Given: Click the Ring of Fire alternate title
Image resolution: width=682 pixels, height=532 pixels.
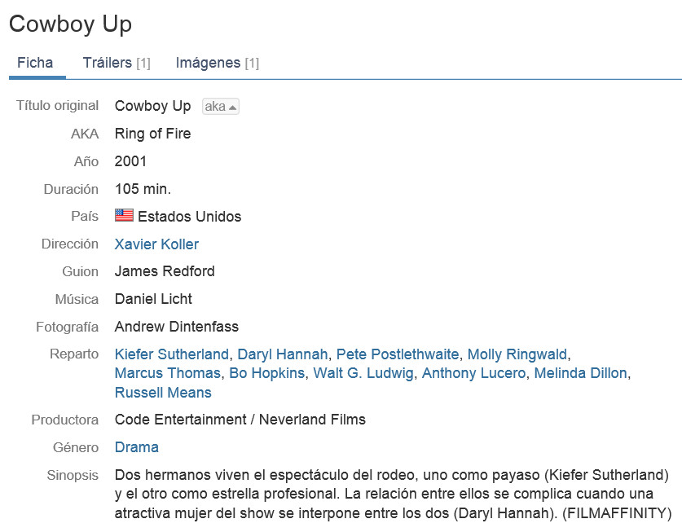Looking at the screenshot, I should pos(152,134).
